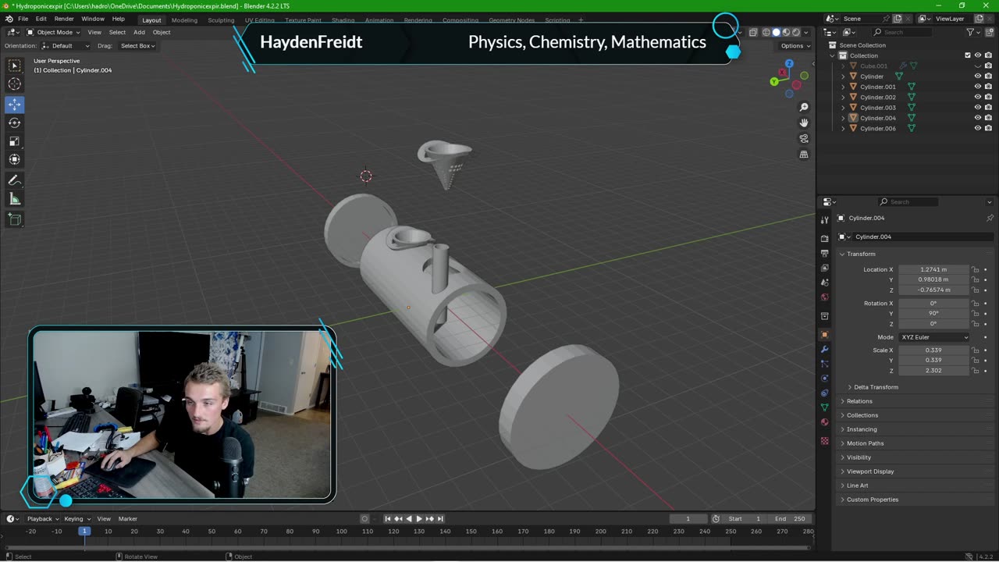Open the Physics properties tab

pos(825,379)
